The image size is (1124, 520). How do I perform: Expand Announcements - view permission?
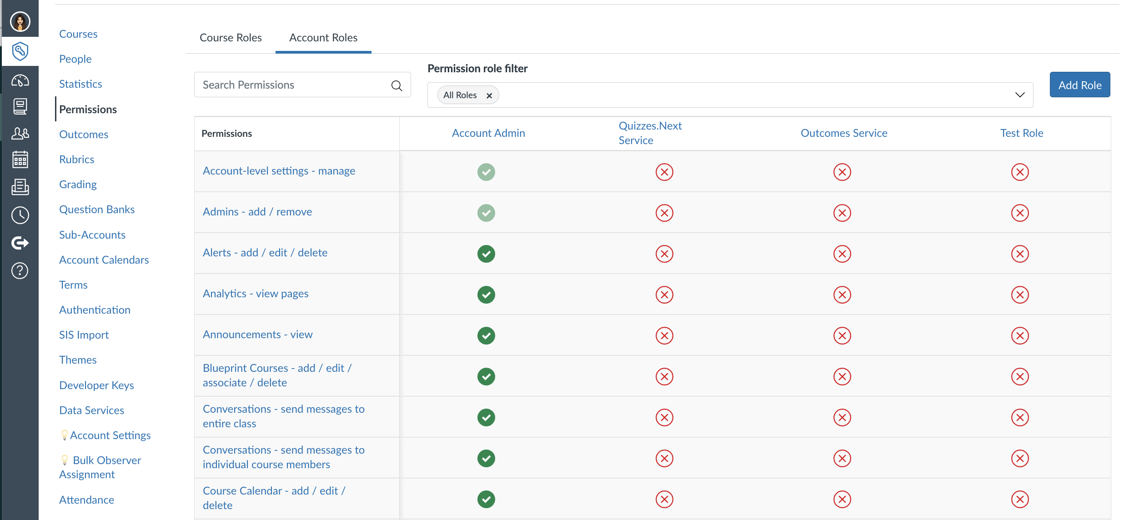257,335
